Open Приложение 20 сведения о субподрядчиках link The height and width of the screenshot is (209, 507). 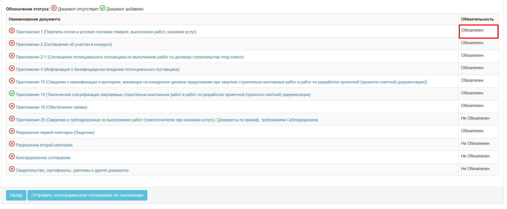click(167, 120)
